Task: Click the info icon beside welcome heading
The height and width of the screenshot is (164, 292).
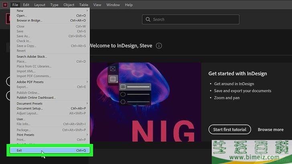Action: coord(159,46)
